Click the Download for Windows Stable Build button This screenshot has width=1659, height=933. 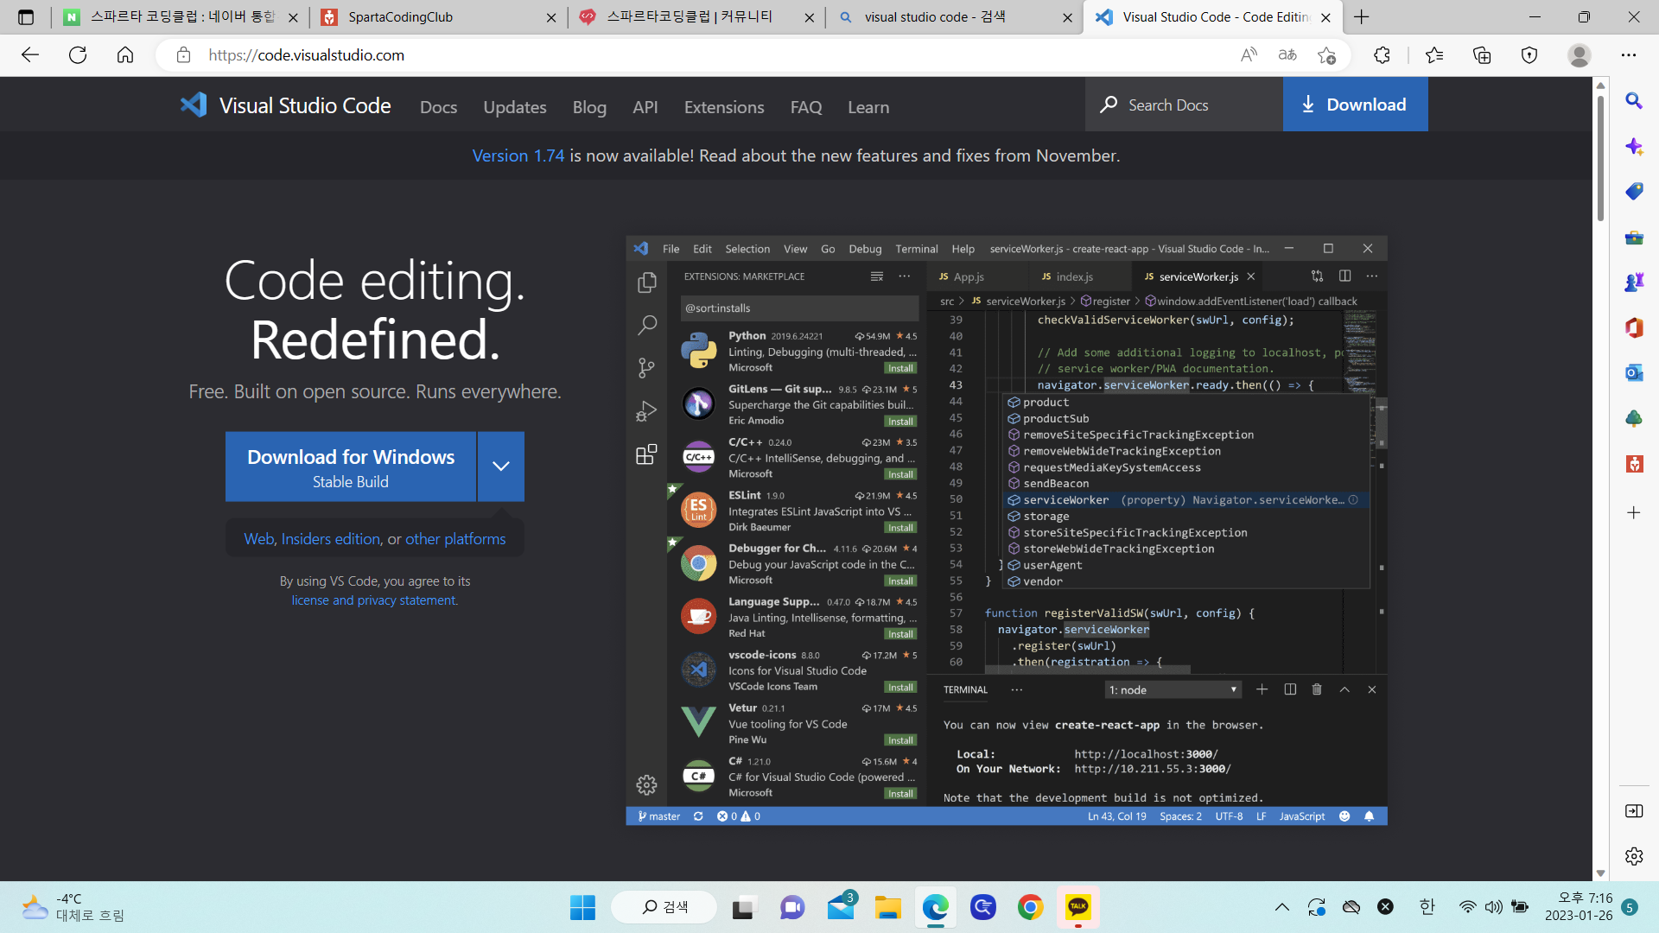[351, 466]
